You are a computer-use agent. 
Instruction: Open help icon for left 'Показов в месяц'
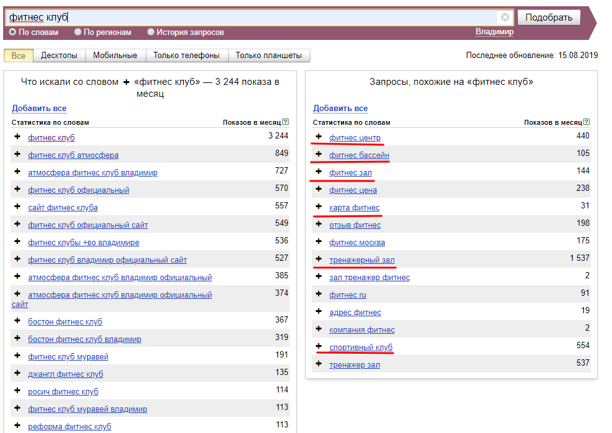[x=285, y=122]
